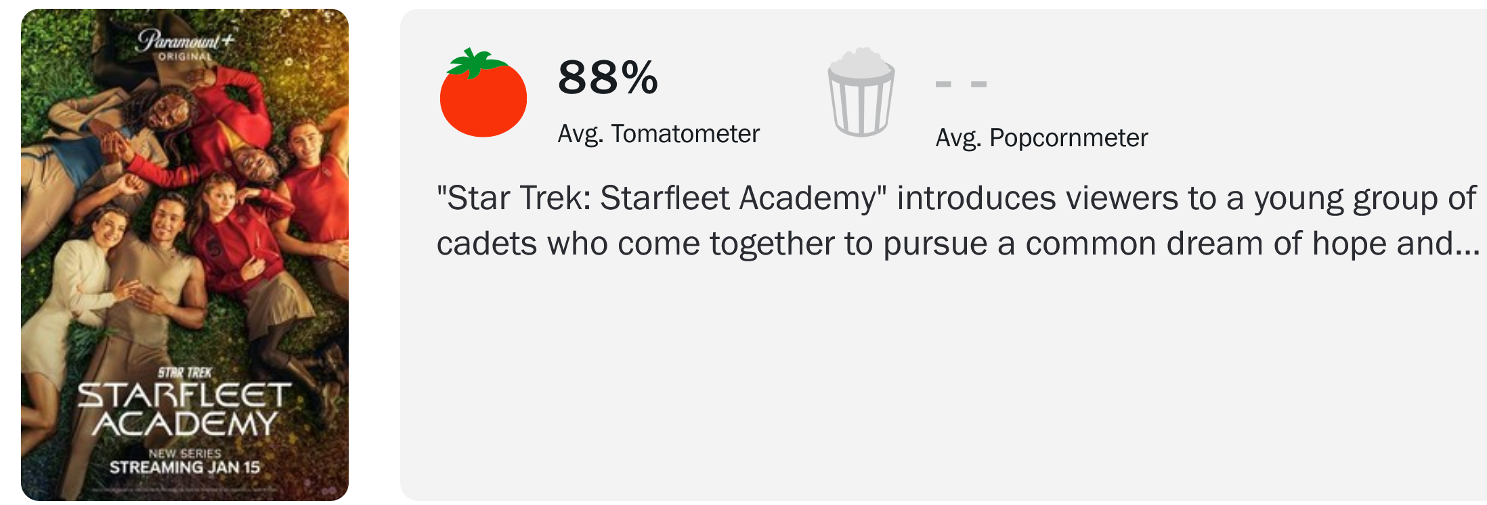Click small "STAR TREK" text above poster title
This screenshot has width=1487, height=505.
click(185, 373)
